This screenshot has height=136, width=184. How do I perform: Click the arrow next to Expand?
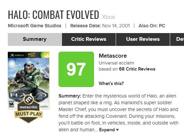pos(117,130)
